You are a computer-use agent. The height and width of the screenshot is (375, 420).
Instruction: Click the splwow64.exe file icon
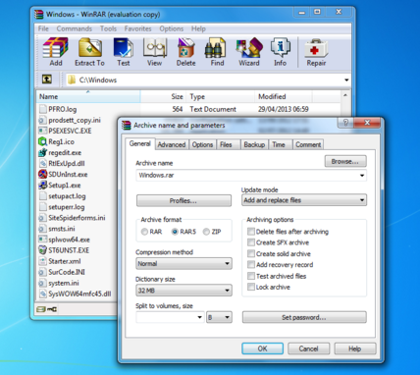coord(42,240)
